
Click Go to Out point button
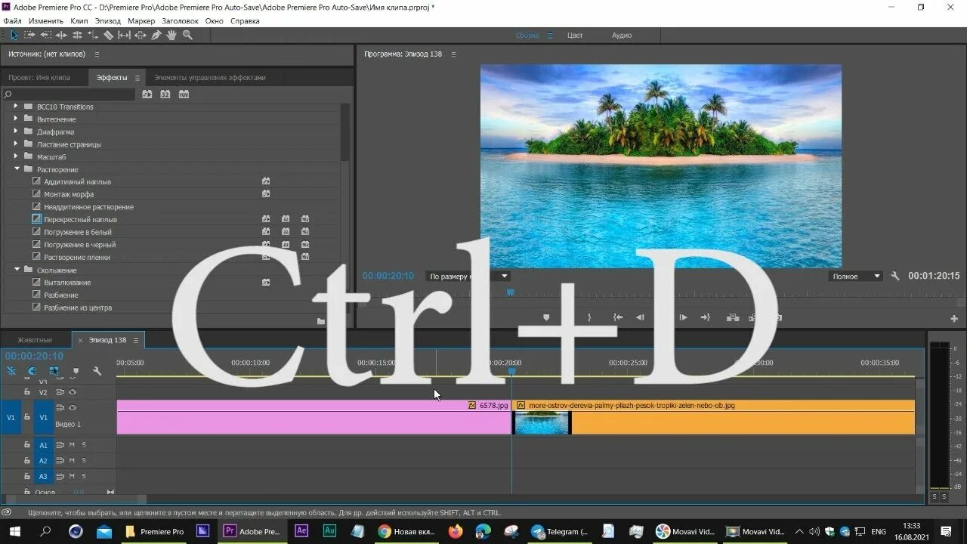pyautogui.click(x=706, y=318)
